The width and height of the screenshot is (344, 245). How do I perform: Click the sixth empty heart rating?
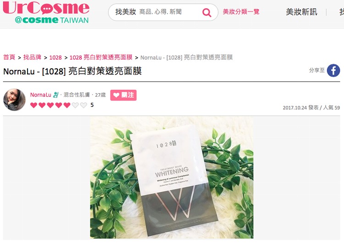pos(75,105)
